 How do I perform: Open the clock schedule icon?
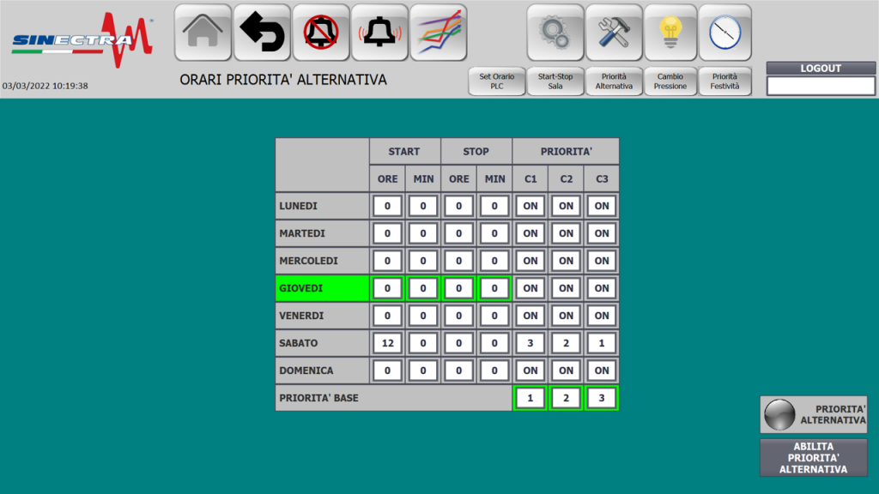coord(724,33)
